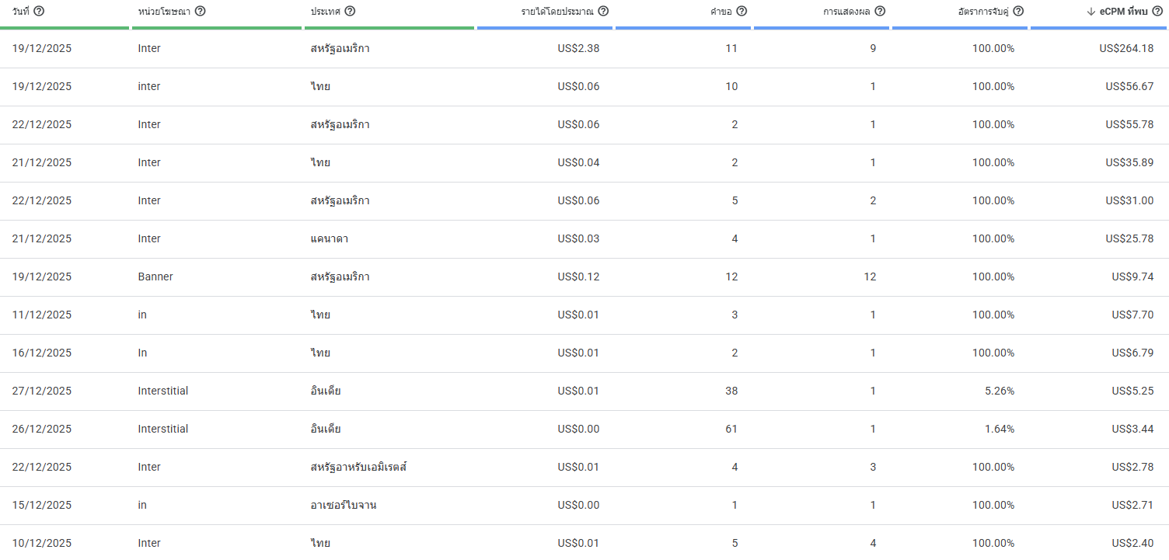Select the Banner ad unit cell
This screenshot has width=1169, height=560.
(155, 277)
